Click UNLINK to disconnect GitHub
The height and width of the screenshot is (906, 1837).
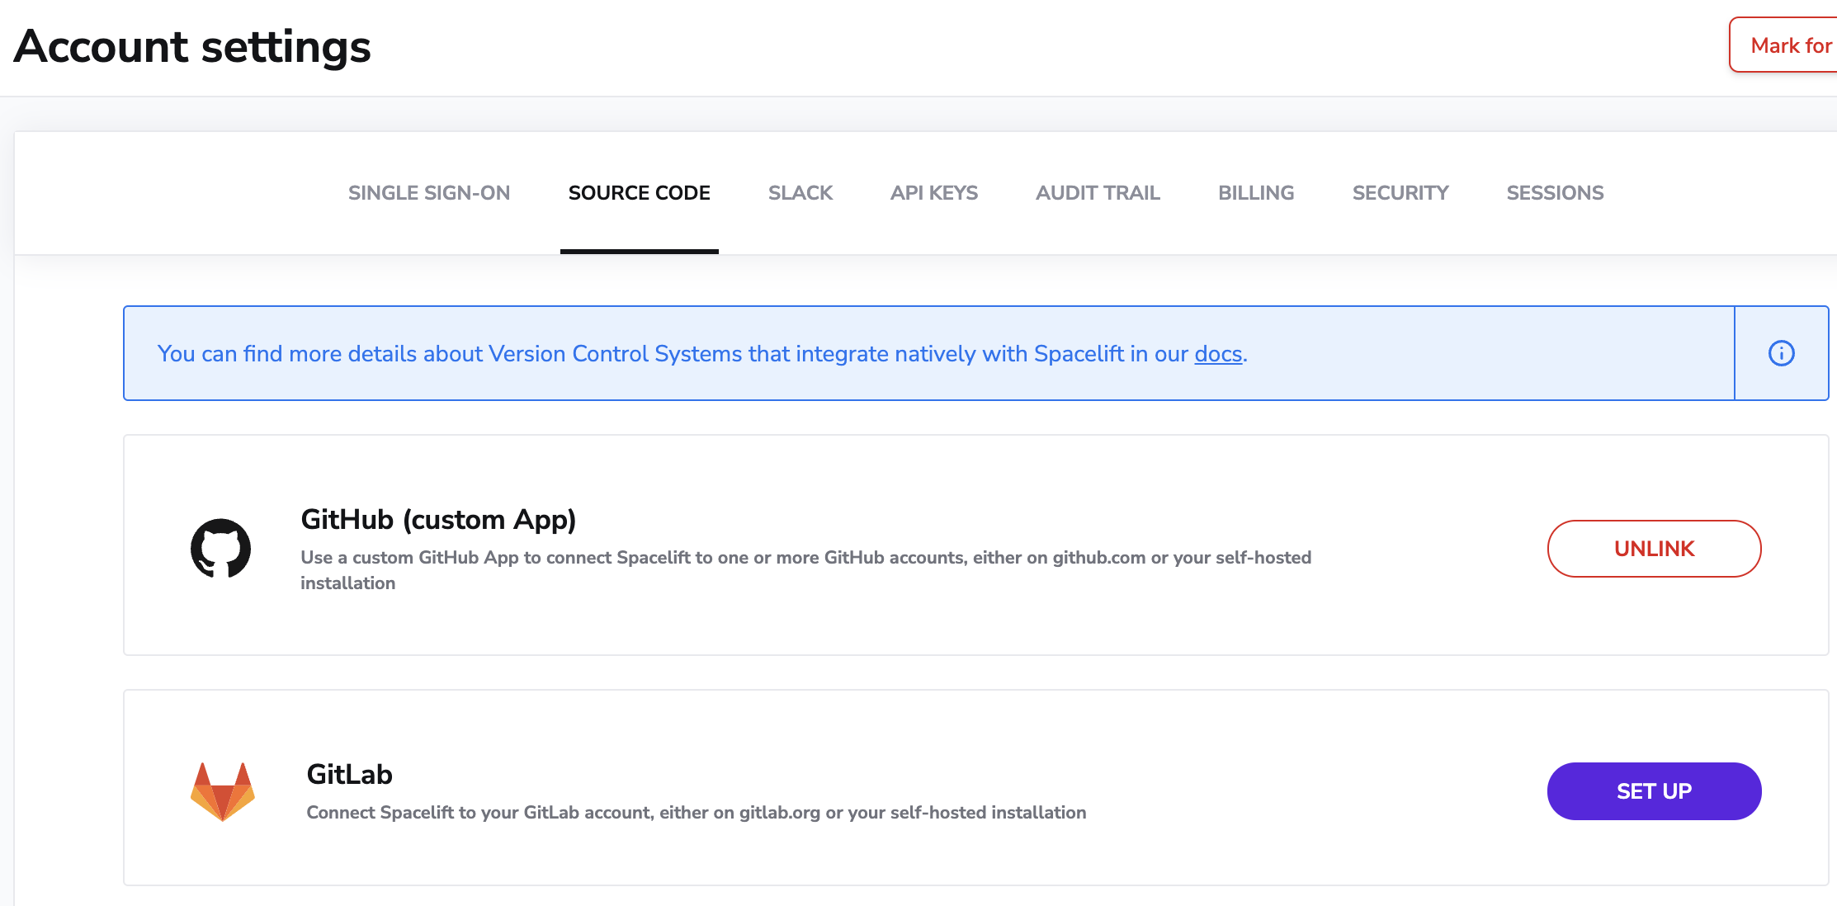click(1654, 548)
